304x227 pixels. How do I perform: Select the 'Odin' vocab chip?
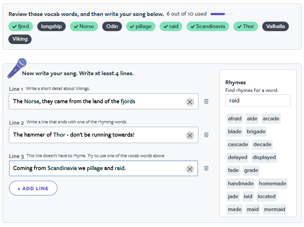(x=112, y=26)
